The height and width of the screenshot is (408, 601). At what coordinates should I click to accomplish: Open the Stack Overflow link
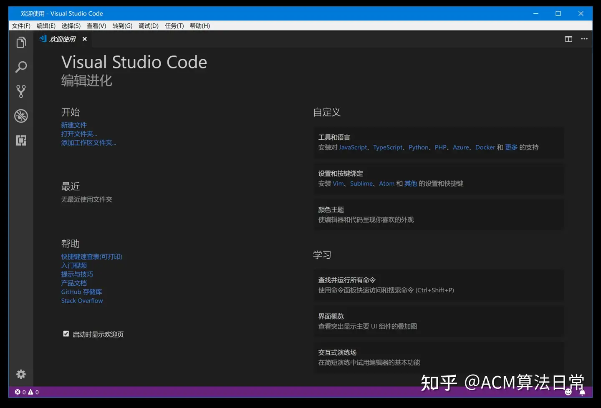pos(82,301)
